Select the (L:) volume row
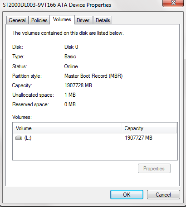This screenshot has height=207, width=186. point(95,138)
